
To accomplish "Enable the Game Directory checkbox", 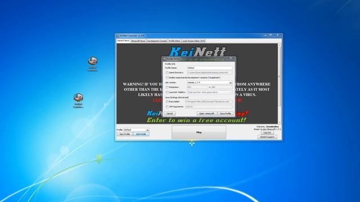I will 167,72.
